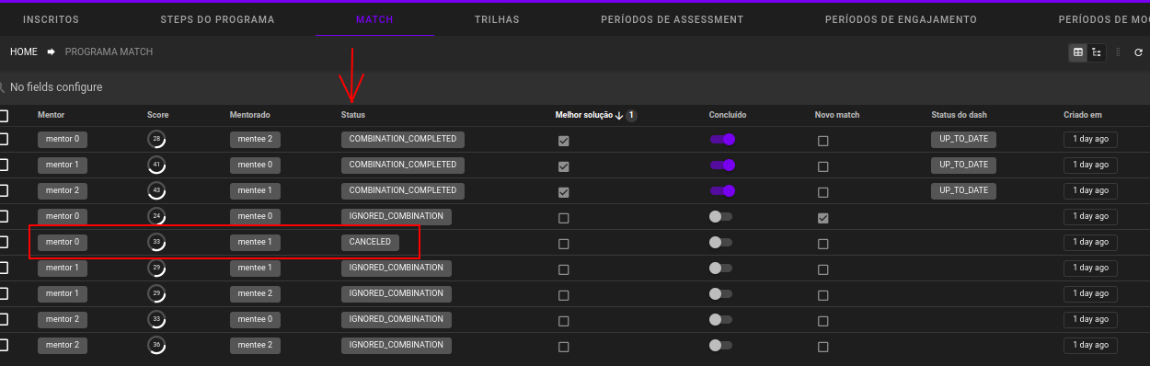The height and width of the screenshot is (366, 1150).
Task: Toggle Concluído for mentor 1 / mentee 0
Action: (x=722, y=166)
